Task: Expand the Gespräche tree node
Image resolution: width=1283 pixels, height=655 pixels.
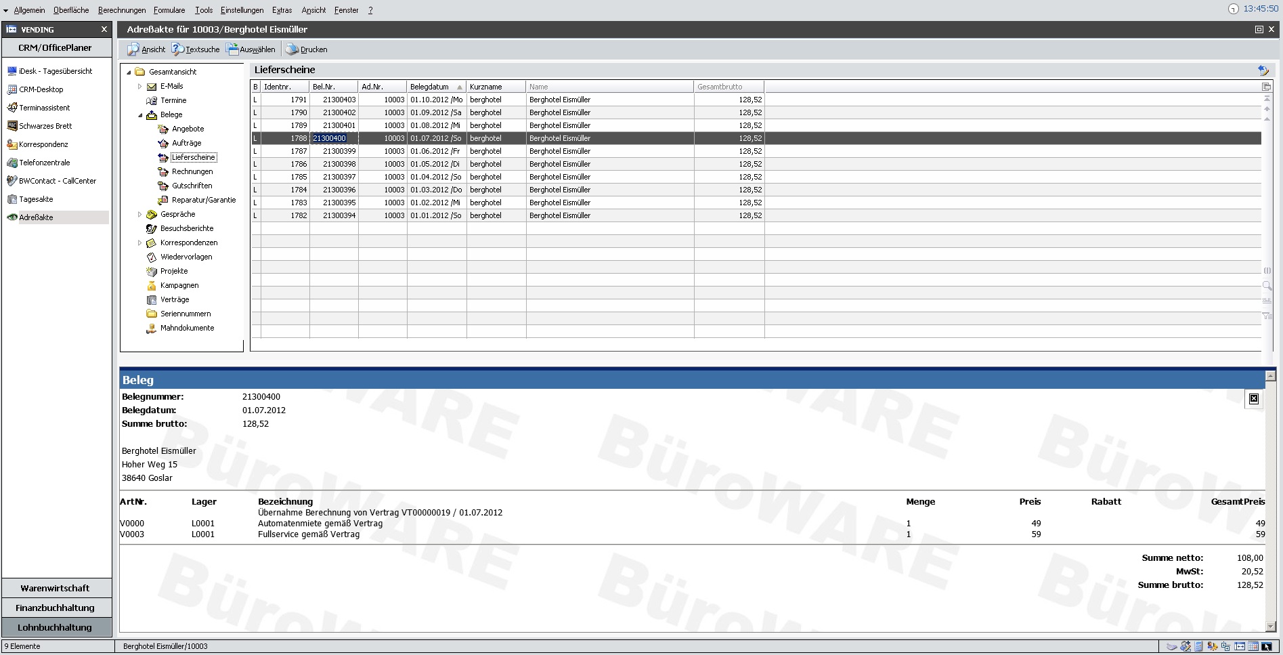Action: (x=140, y=214)
